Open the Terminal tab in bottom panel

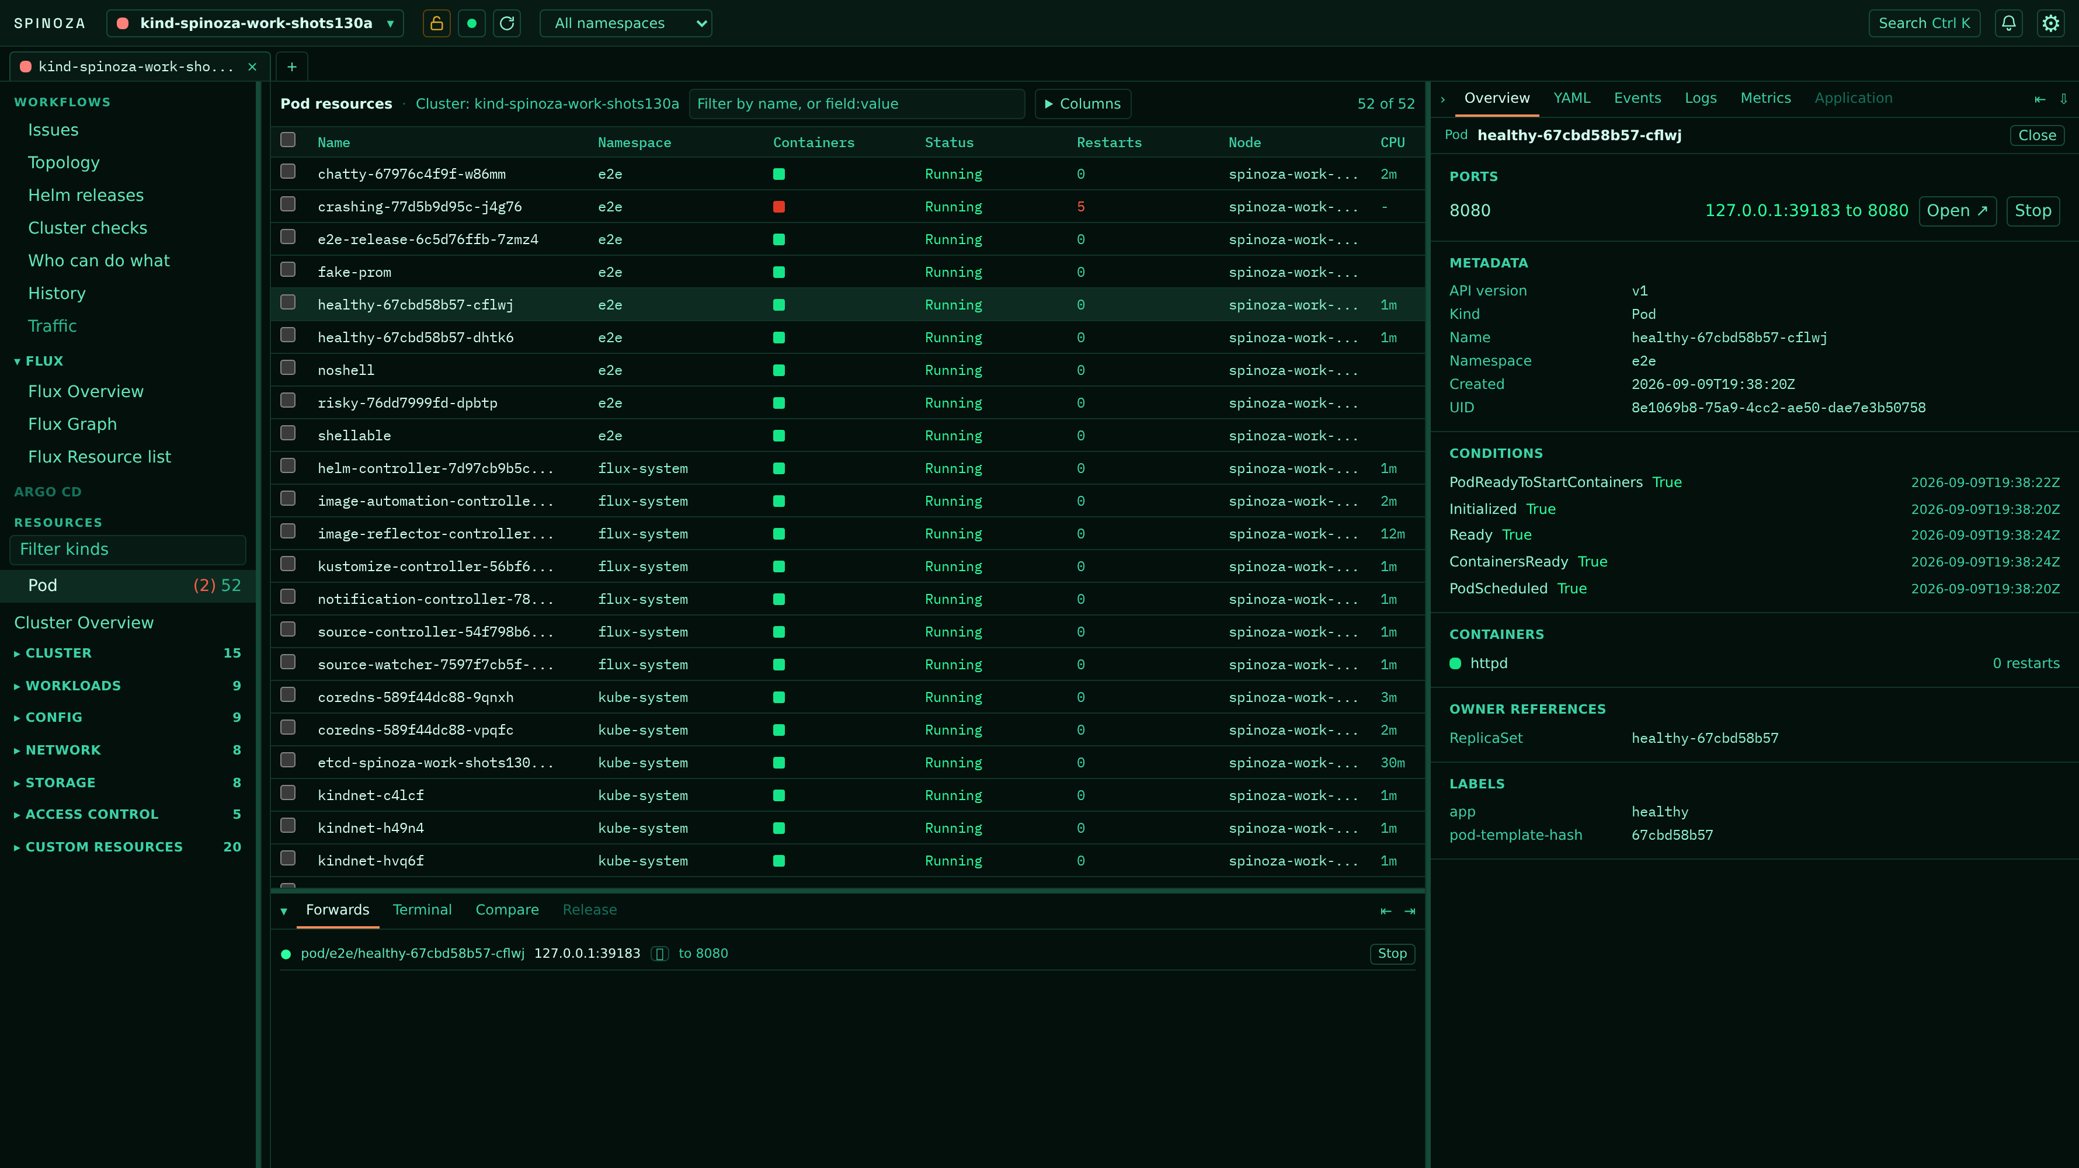coord(422,910)
